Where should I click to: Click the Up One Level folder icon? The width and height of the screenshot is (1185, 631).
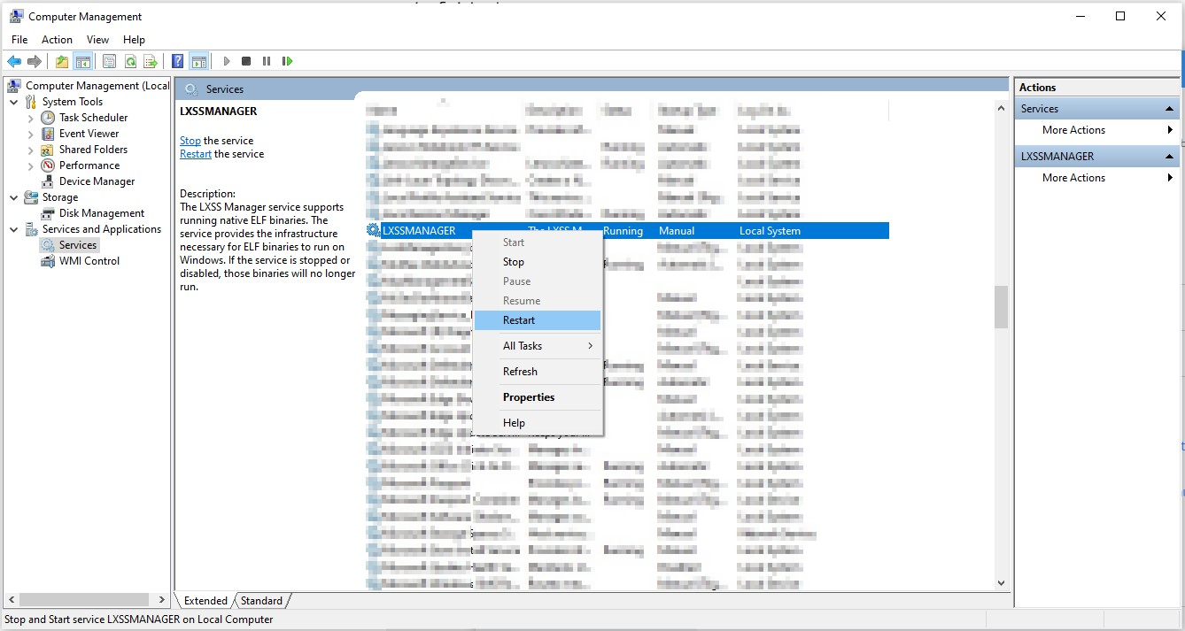tap(61, 61)
